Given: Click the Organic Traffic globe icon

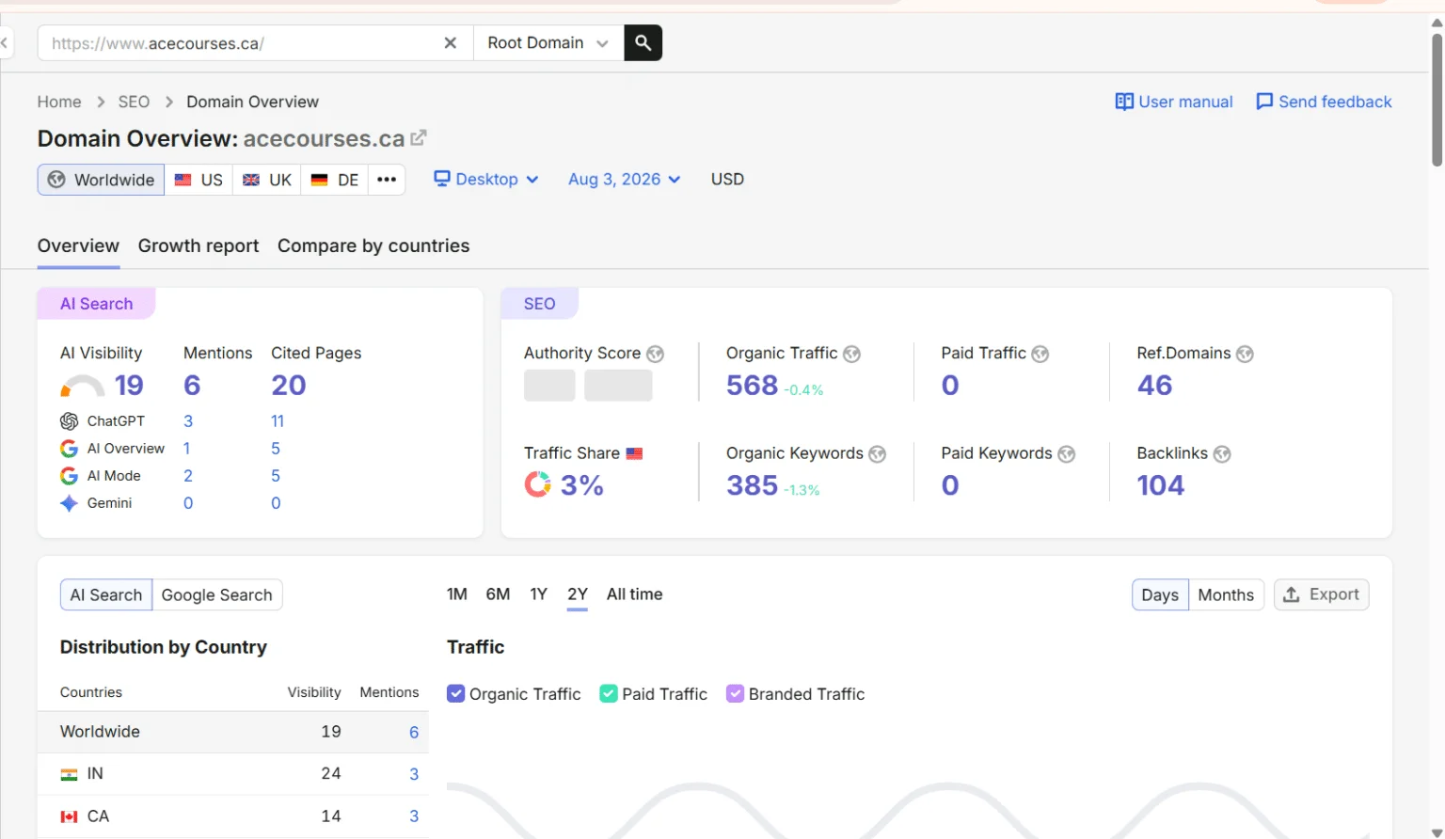Looking at the screenshot, I should 852,354.
